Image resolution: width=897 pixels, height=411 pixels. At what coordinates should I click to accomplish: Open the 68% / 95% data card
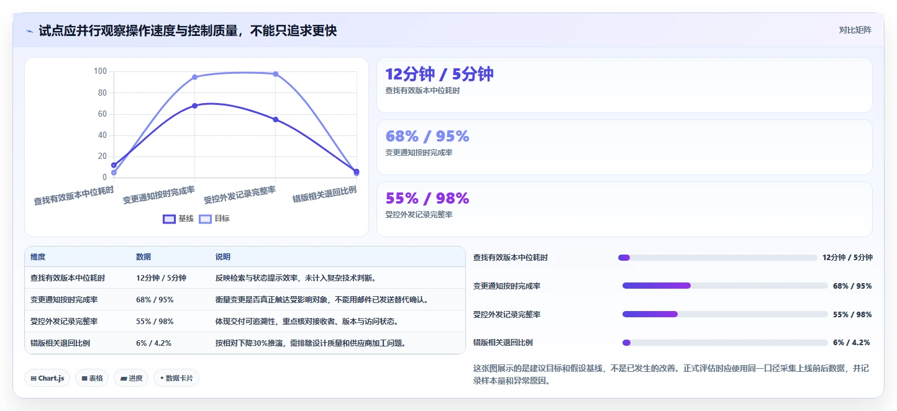coord(624,147)
